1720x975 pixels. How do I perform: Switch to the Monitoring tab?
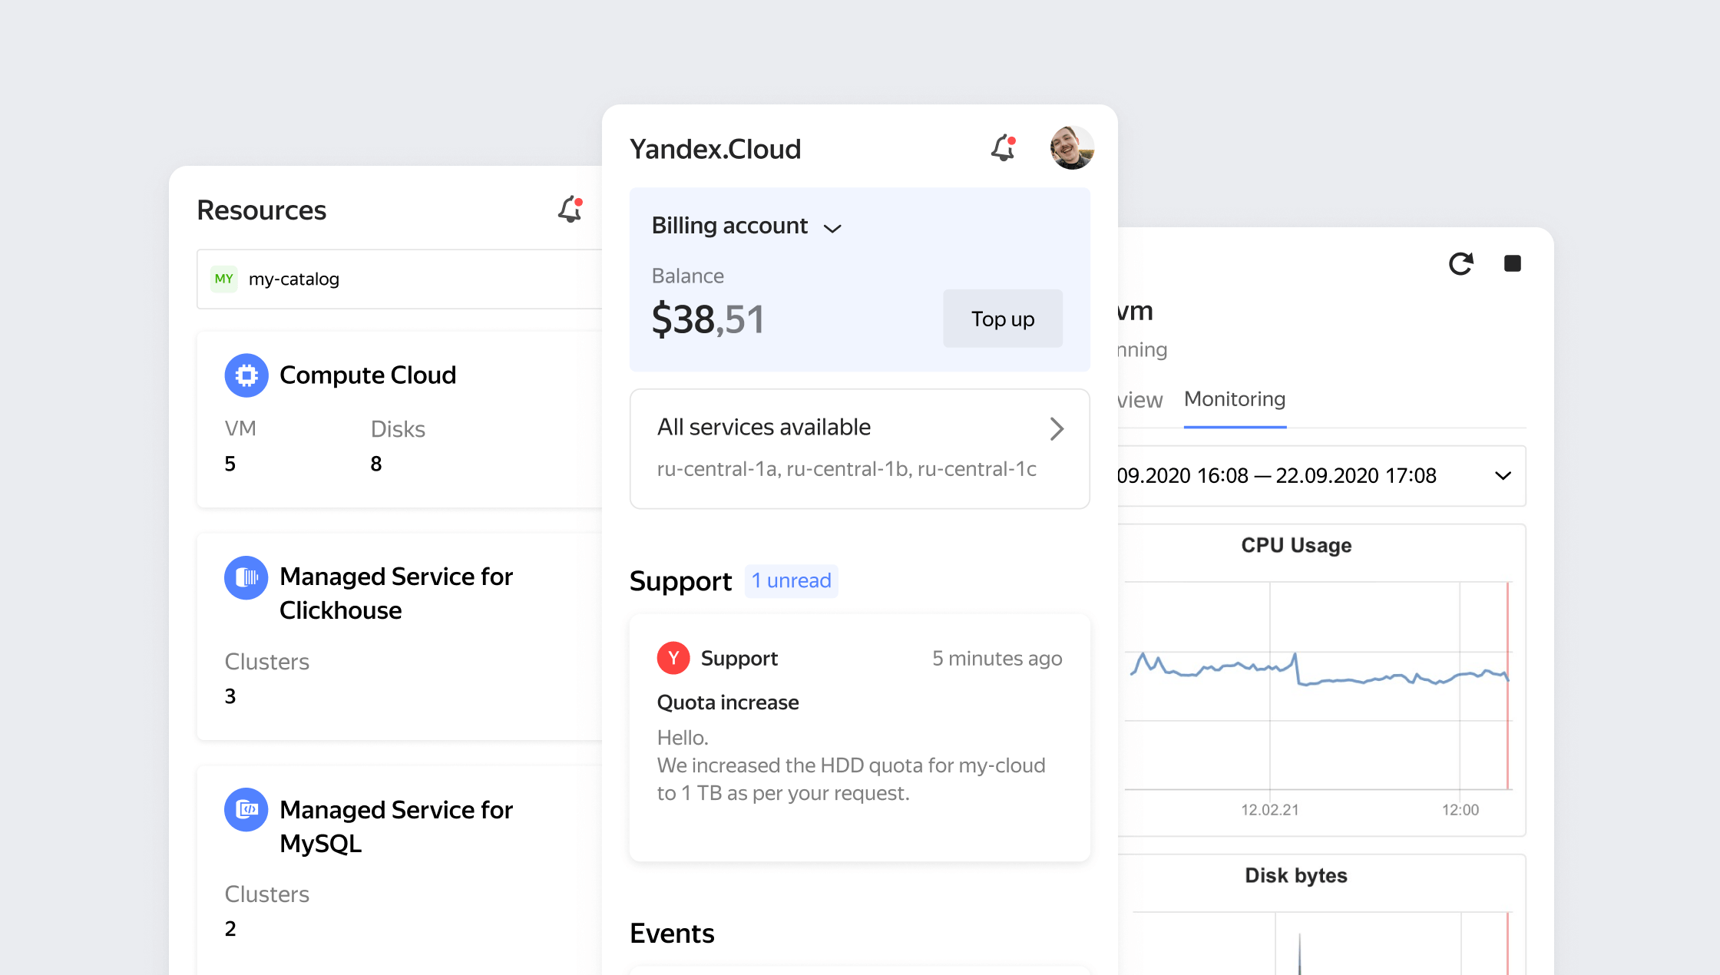pos(1235,399)
